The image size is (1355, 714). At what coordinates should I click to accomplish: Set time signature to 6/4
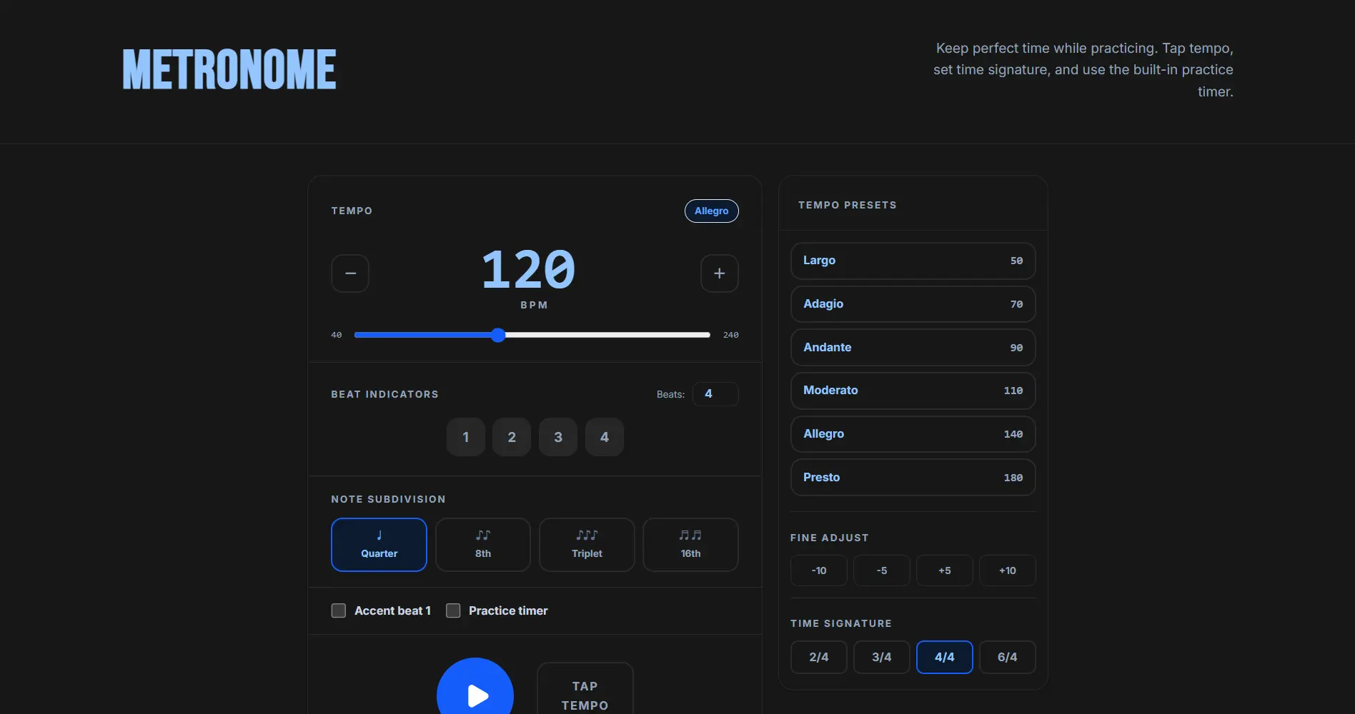1008,657
